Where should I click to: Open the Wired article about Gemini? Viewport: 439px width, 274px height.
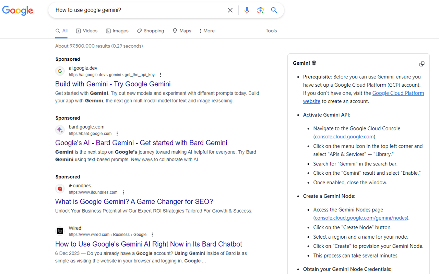[148, 244]
